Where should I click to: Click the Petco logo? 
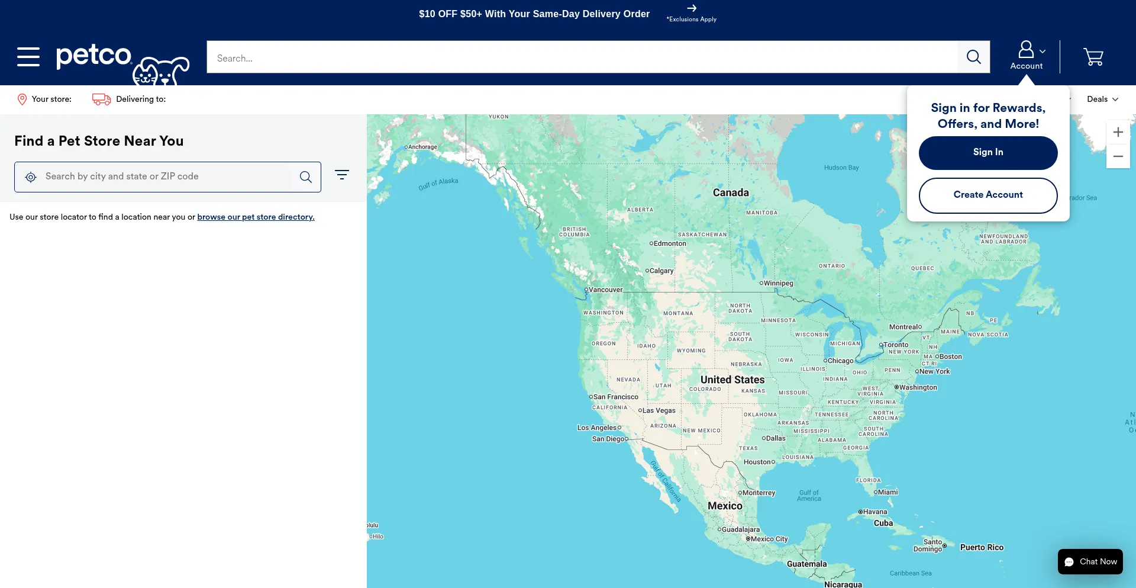pyautogui.click(x=95, y=57)
